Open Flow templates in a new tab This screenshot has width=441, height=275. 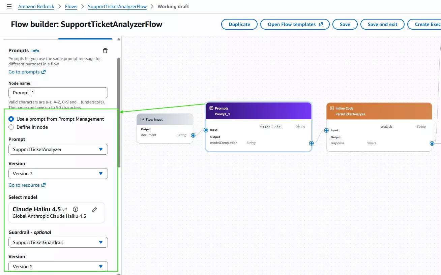pos(295,24)
